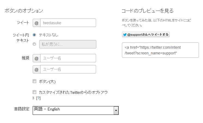Image resolution: width=203 pixels, height=123 pixels.
Task: Click the HTML code snippet box
Action: 160,50
